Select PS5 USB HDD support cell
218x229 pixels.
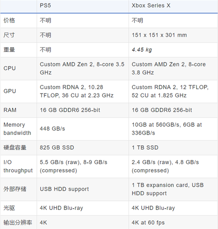[x=64, y=189]
